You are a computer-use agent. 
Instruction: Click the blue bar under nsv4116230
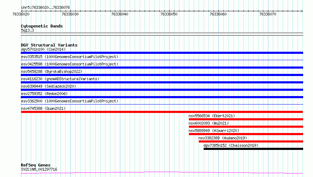point(162,82)
